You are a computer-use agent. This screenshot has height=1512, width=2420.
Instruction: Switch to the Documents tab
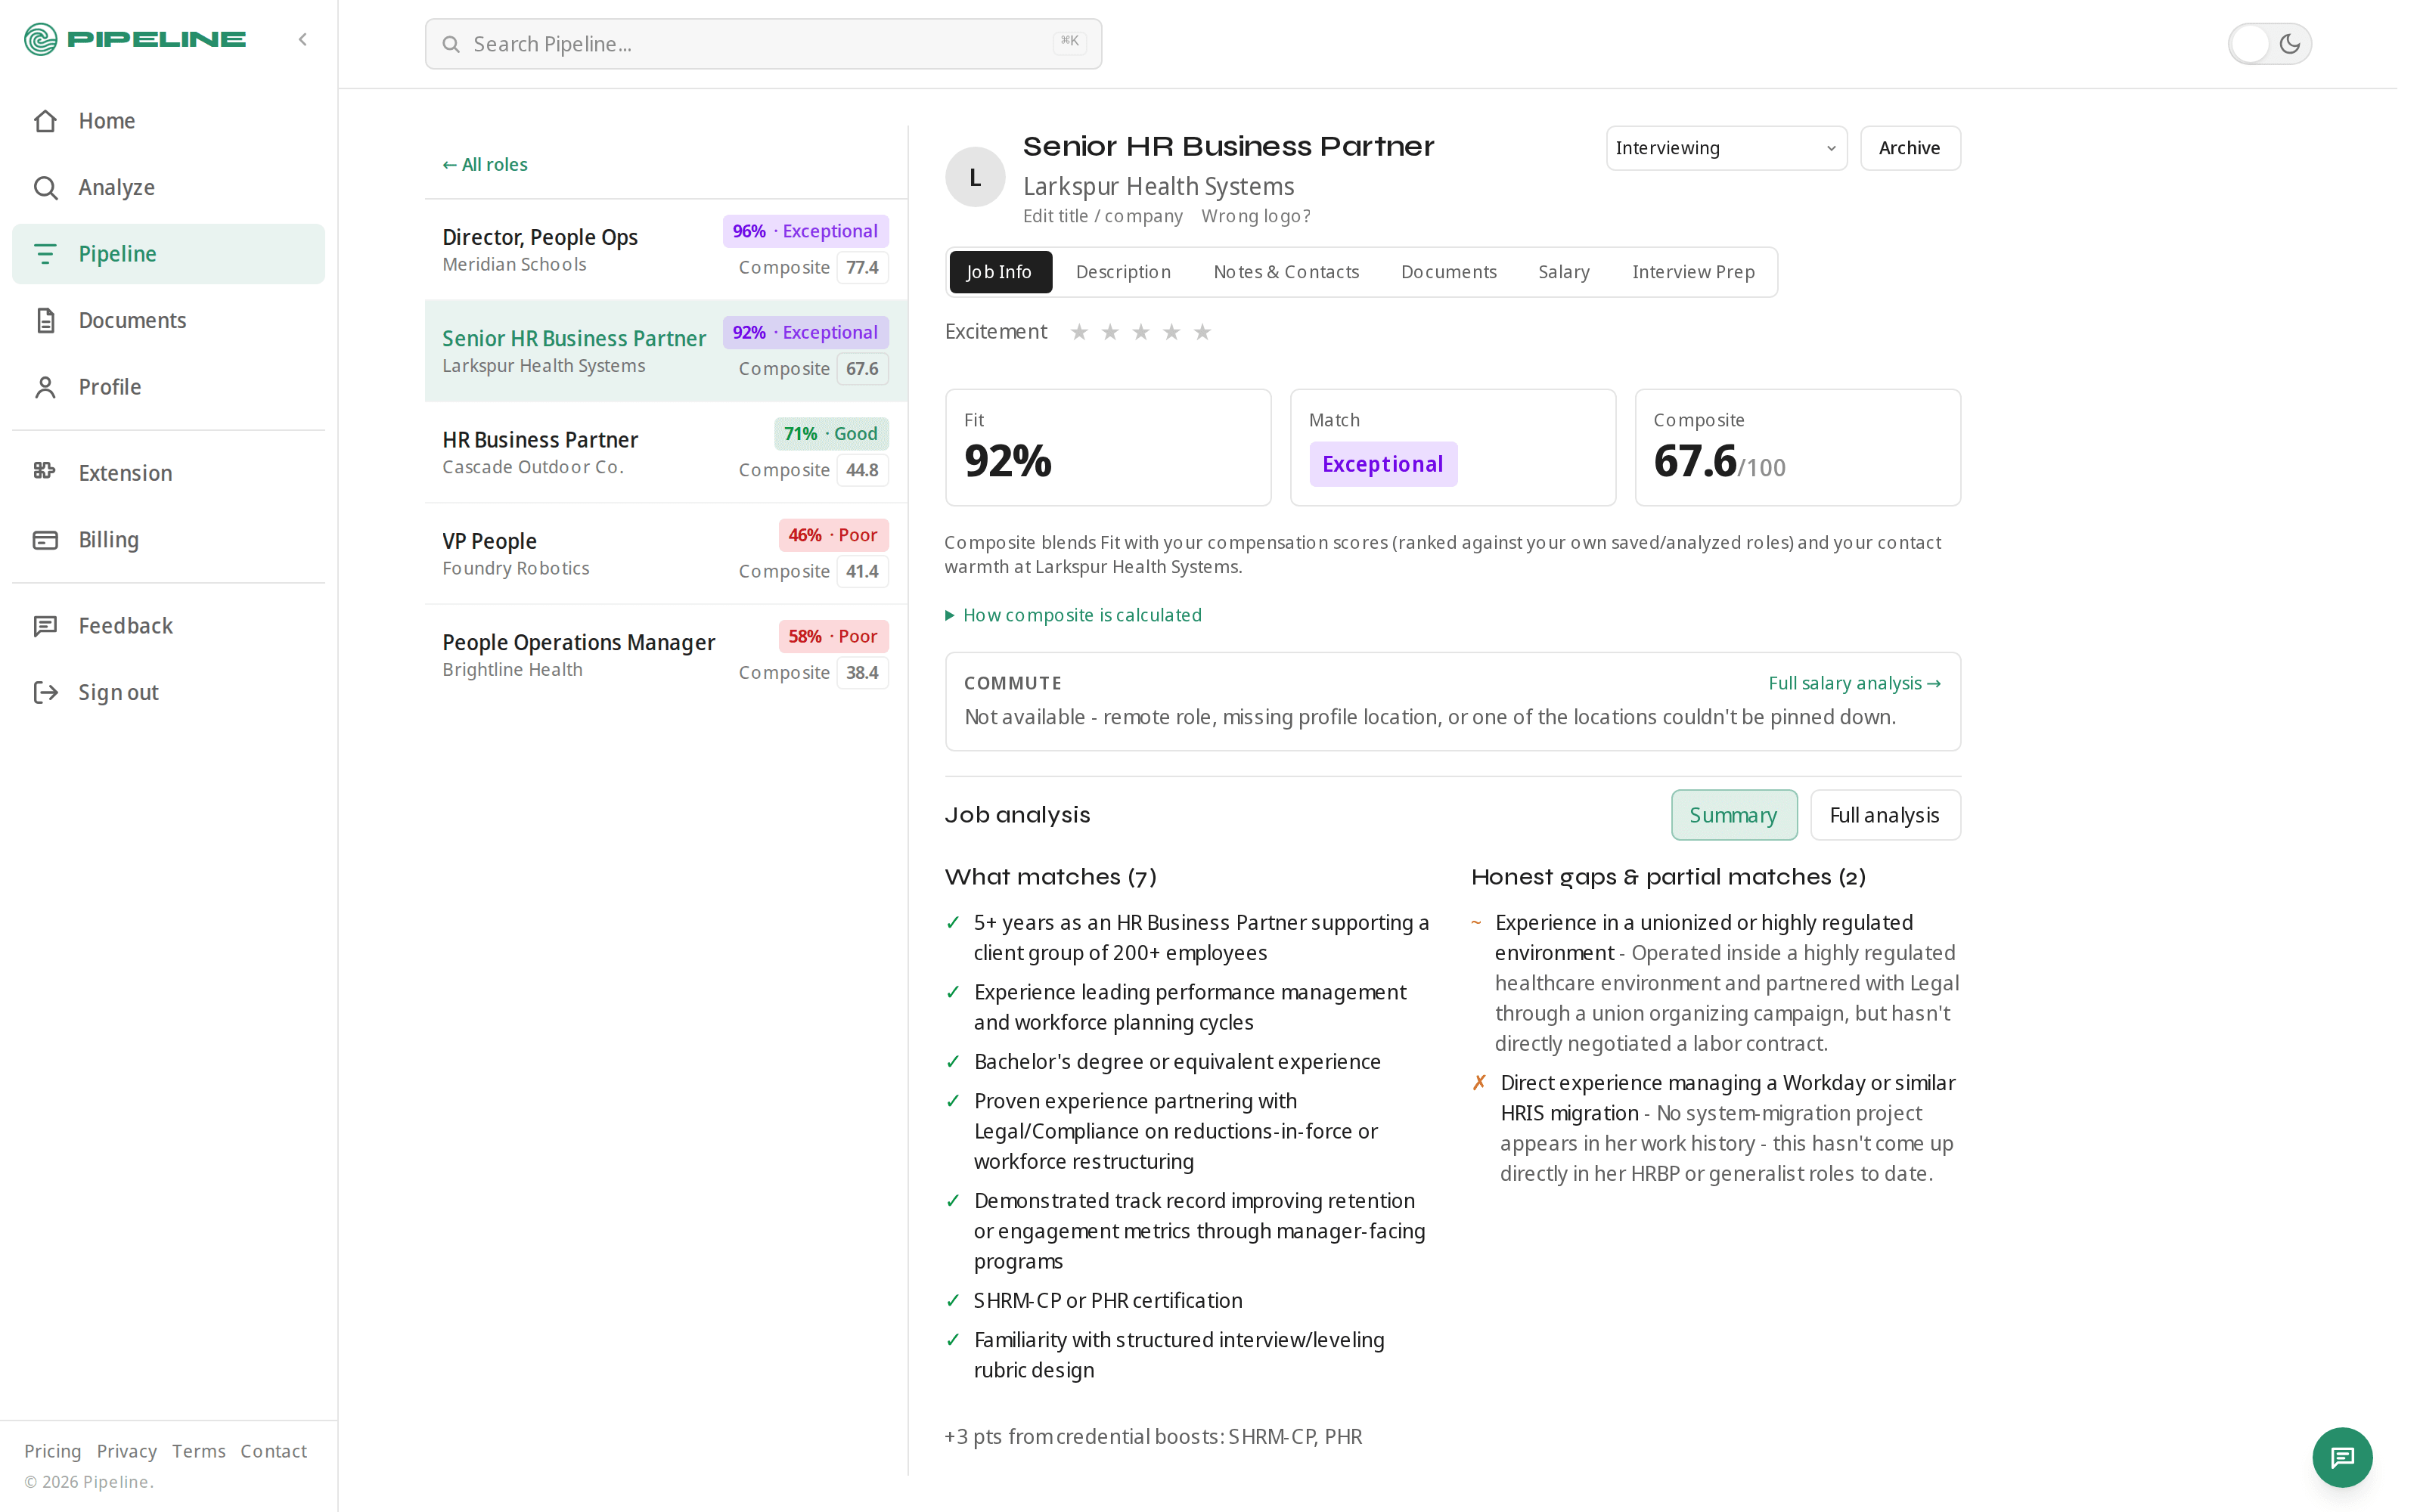(1448, 272)
